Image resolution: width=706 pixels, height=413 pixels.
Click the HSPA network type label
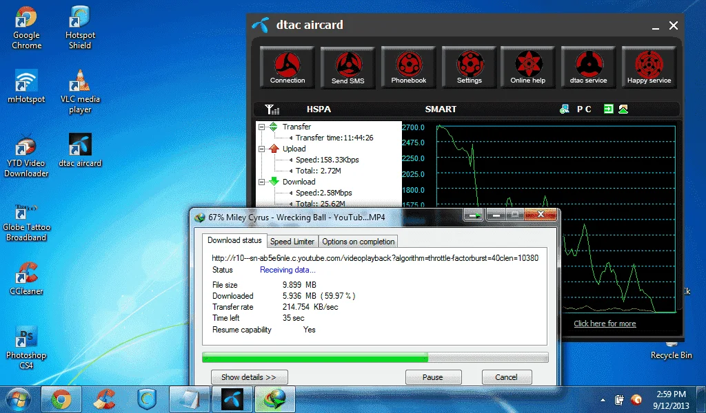pyautogui.click(x=319, y=109)
